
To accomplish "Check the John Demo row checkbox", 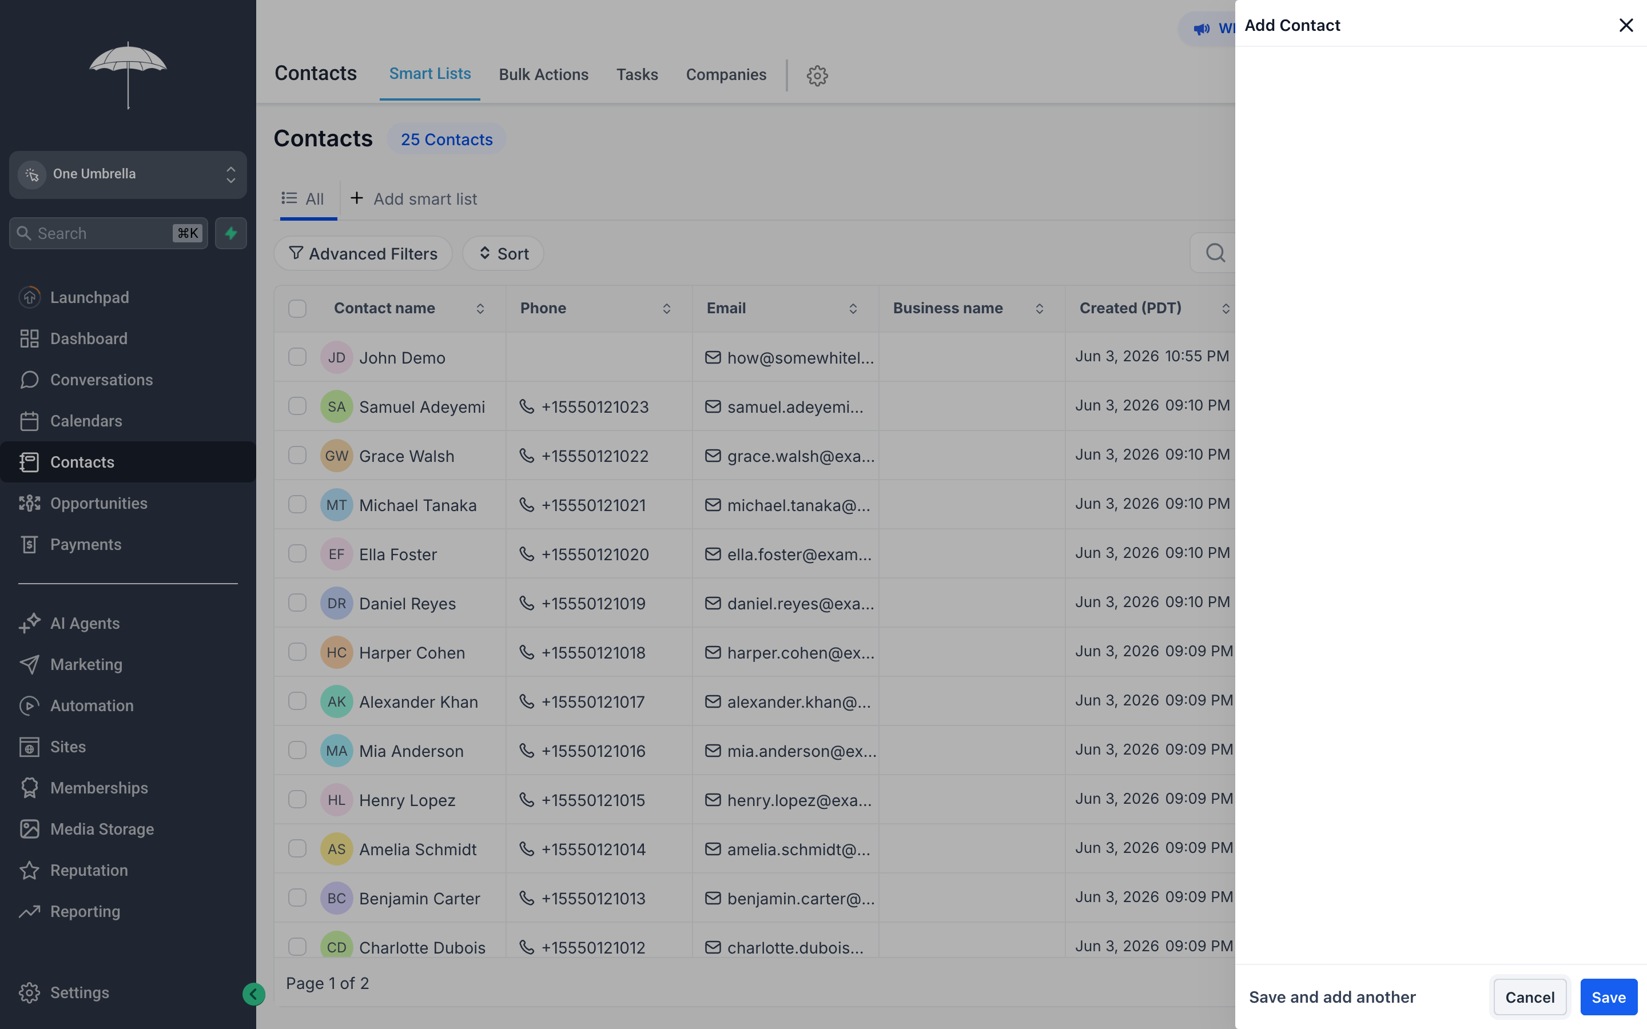I will pyautogui.click(x=297, y=357).
